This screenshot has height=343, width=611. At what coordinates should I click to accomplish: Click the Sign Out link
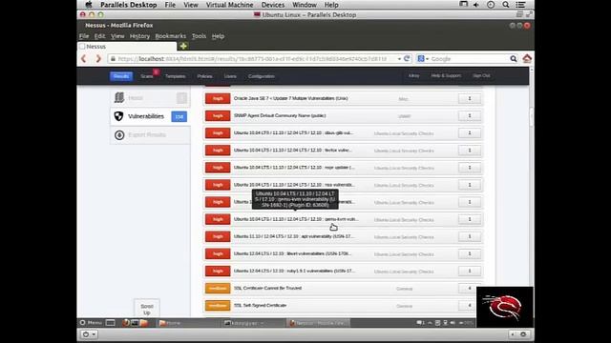tap(481, 76)
